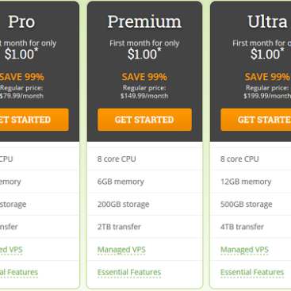View Essential Features in the Ultra plan
Image resolution: width=291 pixels, height=291 pixels.
coord(252,272)
